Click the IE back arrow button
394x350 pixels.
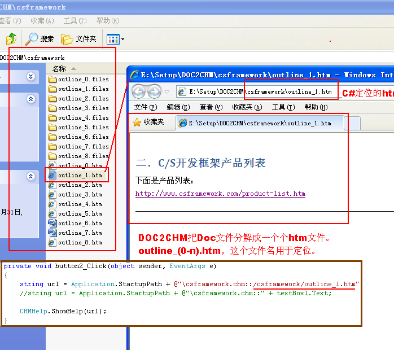tap(138, 91)
